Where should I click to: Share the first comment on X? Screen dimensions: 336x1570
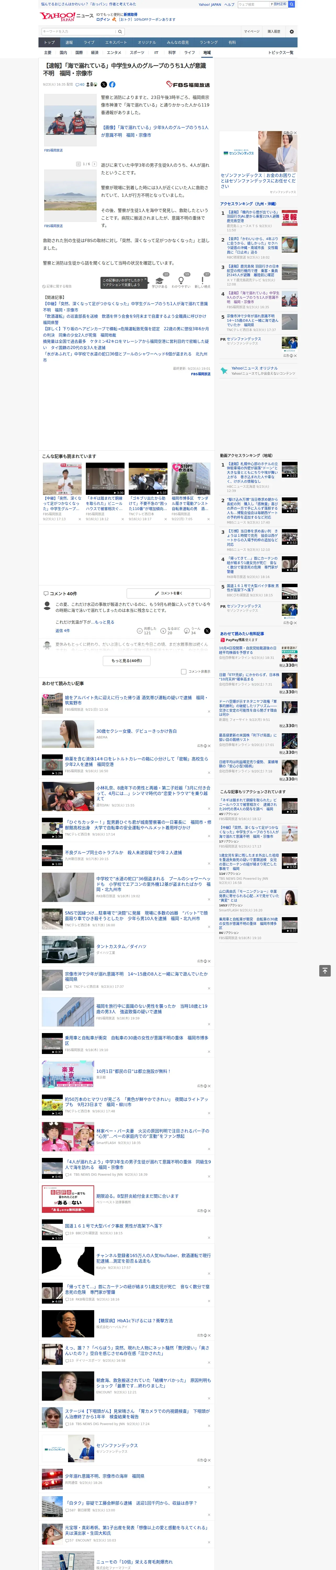click(x=207, y=631)
